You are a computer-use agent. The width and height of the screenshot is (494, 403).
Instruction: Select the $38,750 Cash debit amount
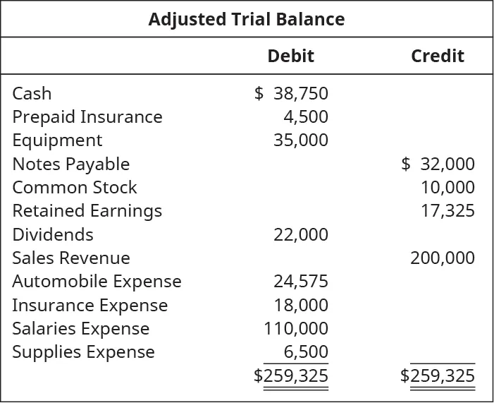click(291, 94)
